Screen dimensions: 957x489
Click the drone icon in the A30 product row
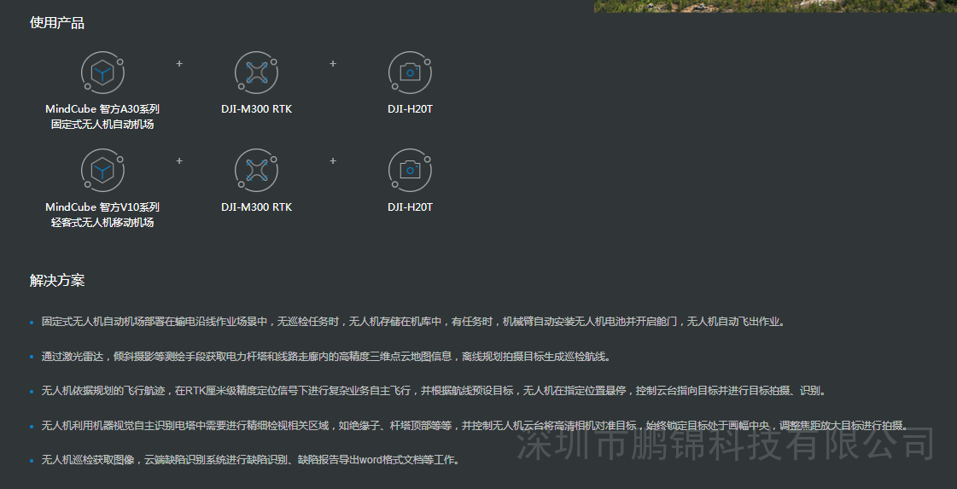click(256, 73)
